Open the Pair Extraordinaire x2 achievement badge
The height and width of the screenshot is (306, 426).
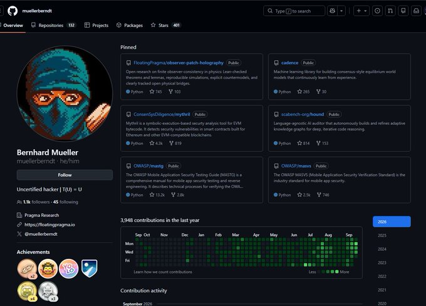click(x=27, y=269)
